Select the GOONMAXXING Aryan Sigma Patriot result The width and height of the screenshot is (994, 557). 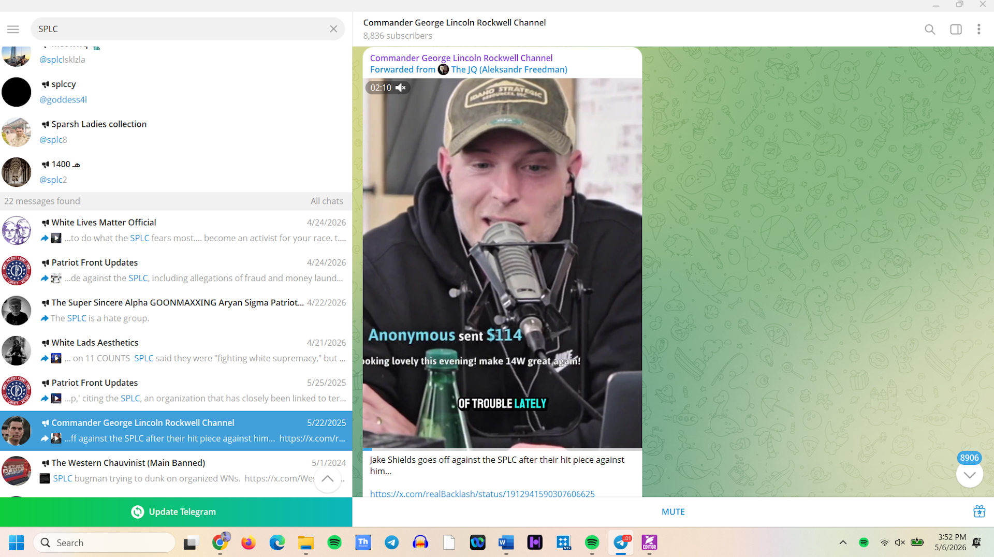pyautogui.click(x=176, y=311)
